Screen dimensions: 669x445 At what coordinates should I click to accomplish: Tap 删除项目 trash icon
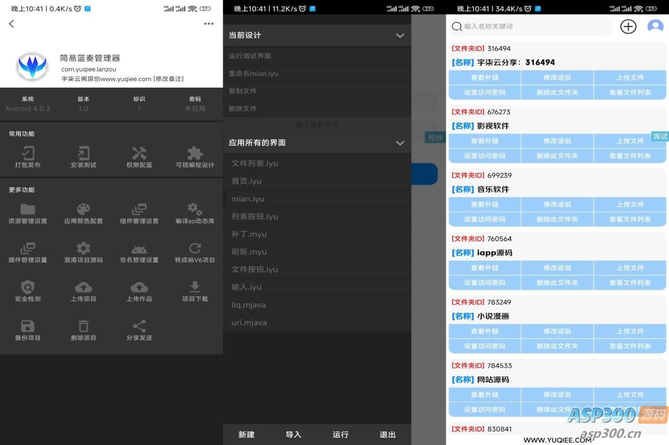click(x=84, y=326)
